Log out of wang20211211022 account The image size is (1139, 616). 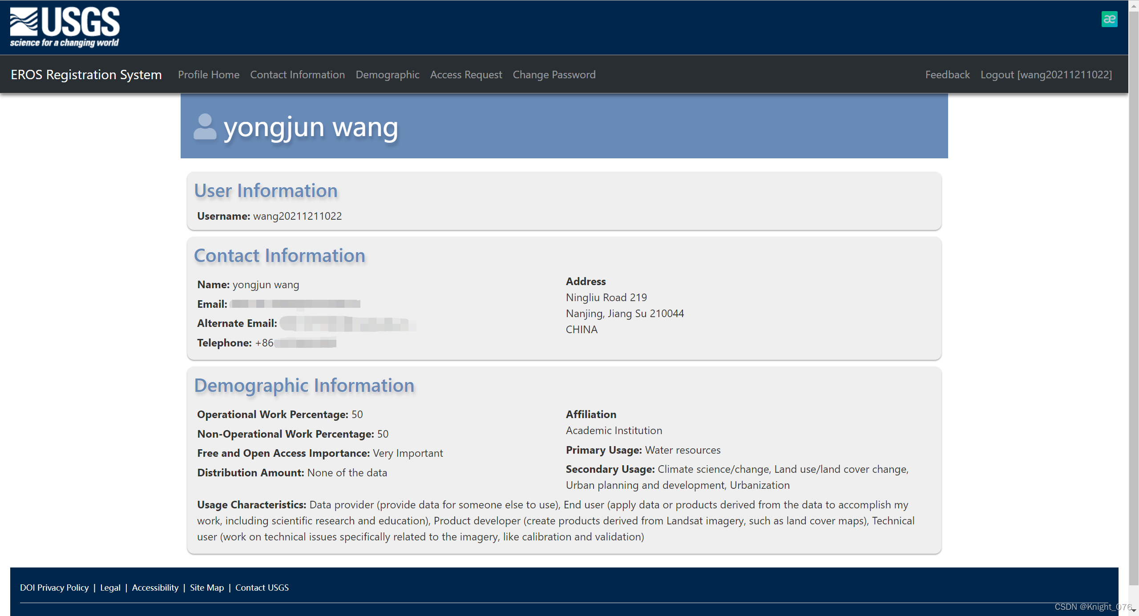(1046, 75)
